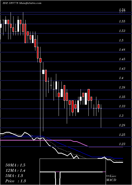This screenshot has width=132, height=185.
Task: Click the 12MA : 1.4 legend entry
Action: pyautogui.click(x=15, y=170)
